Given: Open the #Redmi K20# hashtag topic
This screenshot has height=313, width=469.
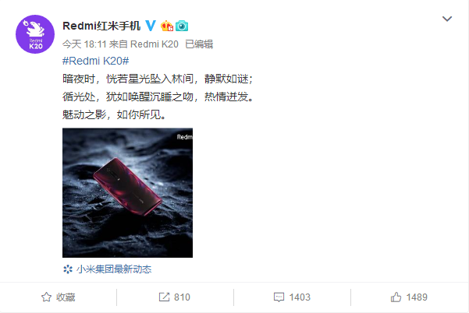Looking at the screenshot, I should [x=96, y=61].
